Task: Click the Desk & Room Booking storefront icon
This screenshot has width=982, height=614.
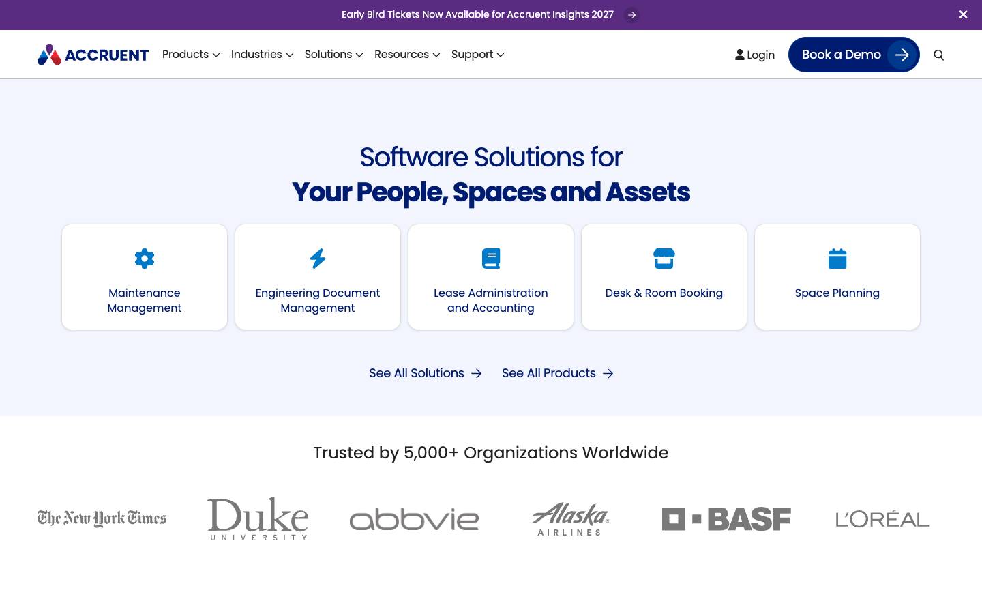Action: [664, 259]
